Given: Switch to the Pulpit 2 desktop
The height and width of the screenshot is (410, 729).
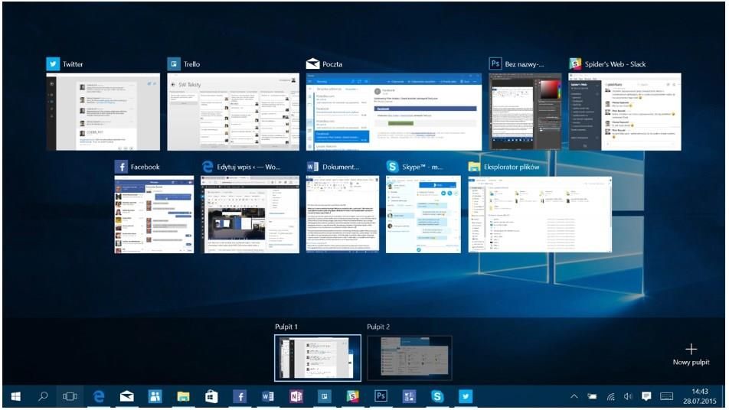Looking at the screenshot, I should pyautogui.click(x=409, y=358).
